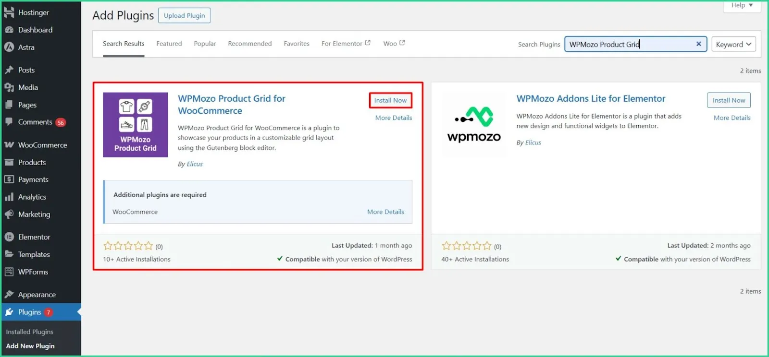Click Elicus author link under Addons Lite

tap(533, 143)
